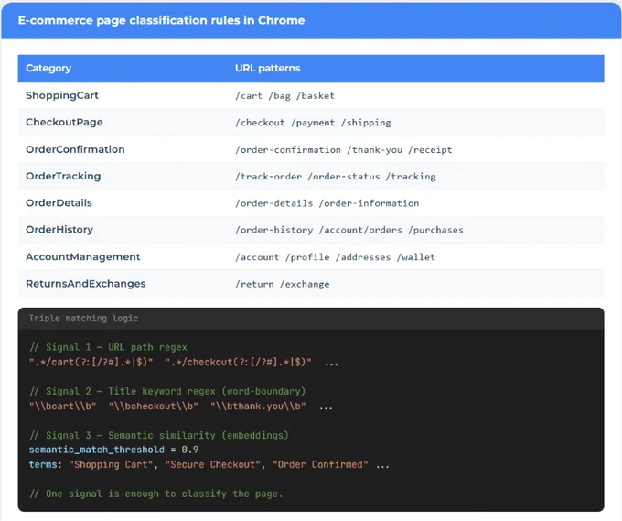622x521 pixels.
Task: Click the title 'E-commerce page classification rules in Chrome'
Action: click(161, 20)
